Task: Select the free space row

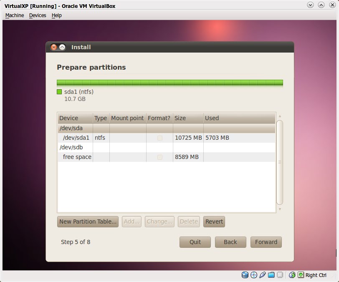Action: (x=167, y=157)
